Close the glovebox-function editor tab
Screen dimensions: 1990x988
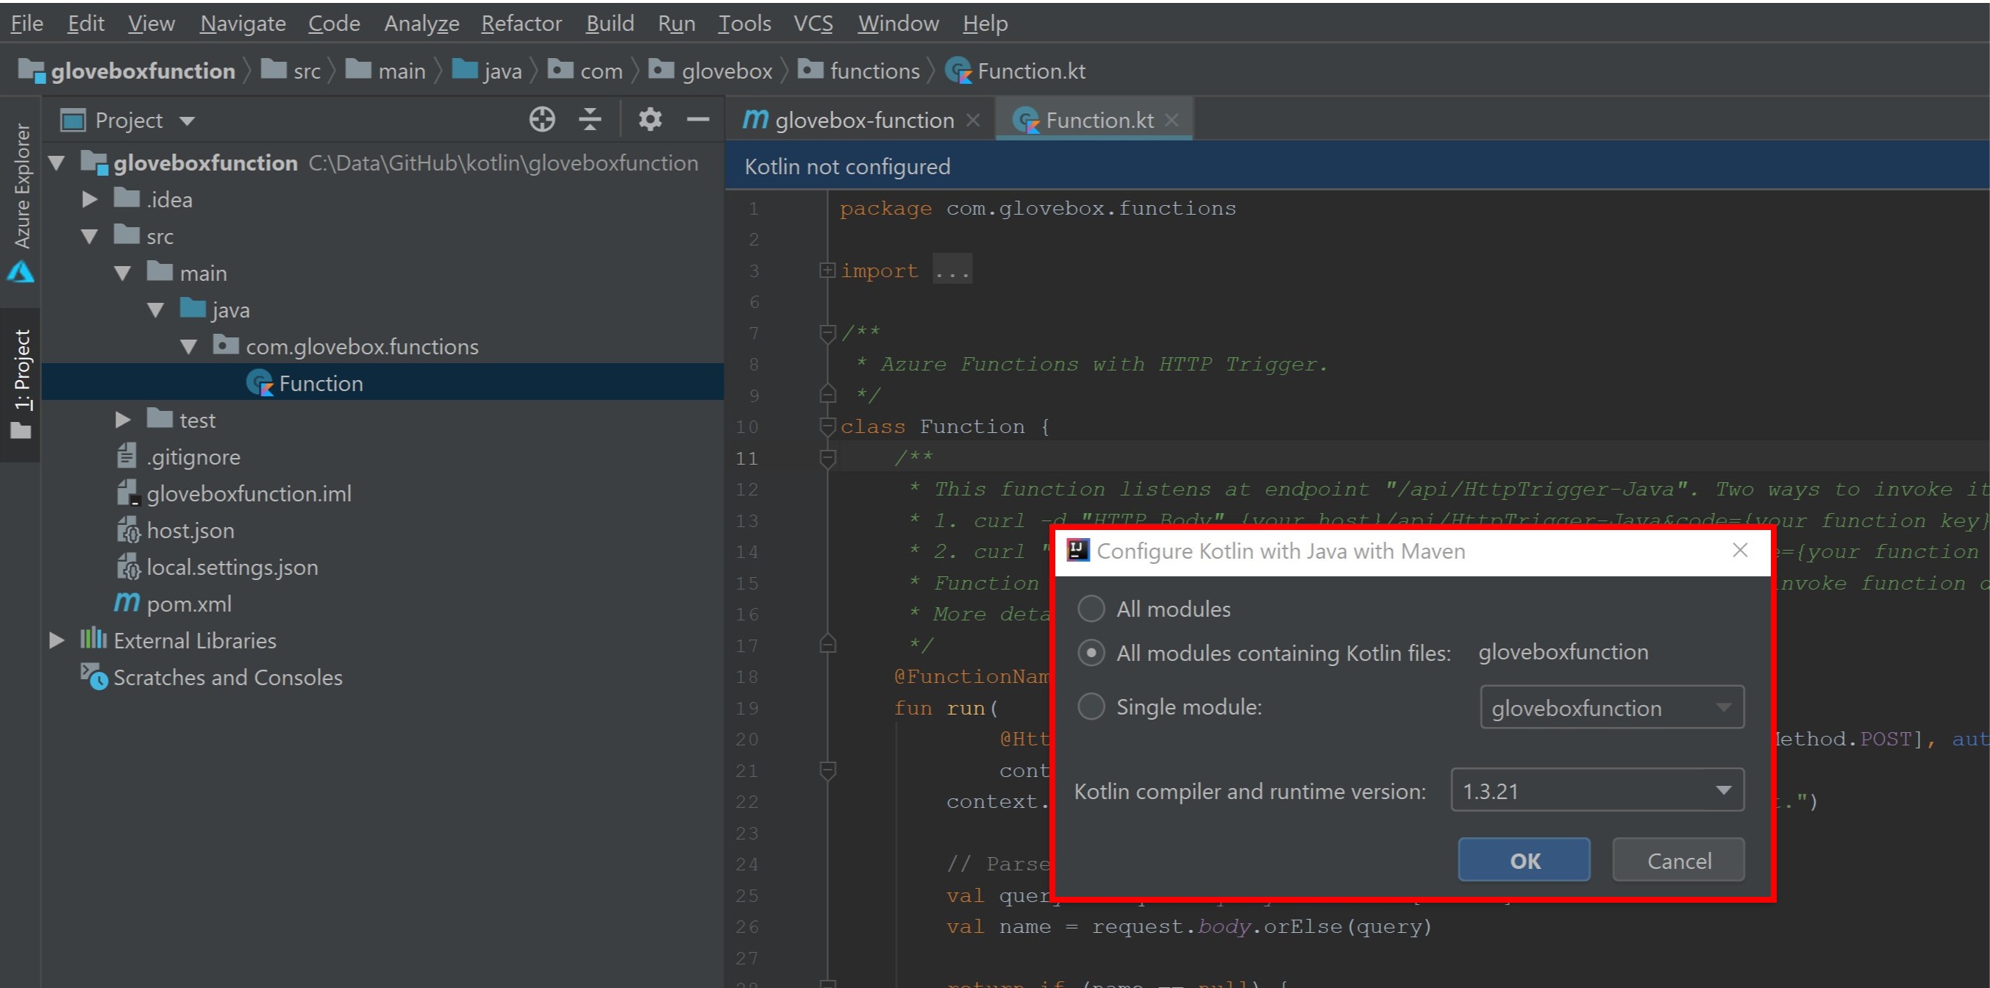(974, 121)
